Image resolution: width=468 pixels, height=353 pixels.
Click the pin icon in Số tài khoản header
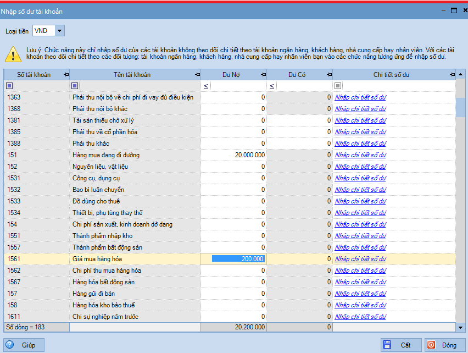(66, 75)
